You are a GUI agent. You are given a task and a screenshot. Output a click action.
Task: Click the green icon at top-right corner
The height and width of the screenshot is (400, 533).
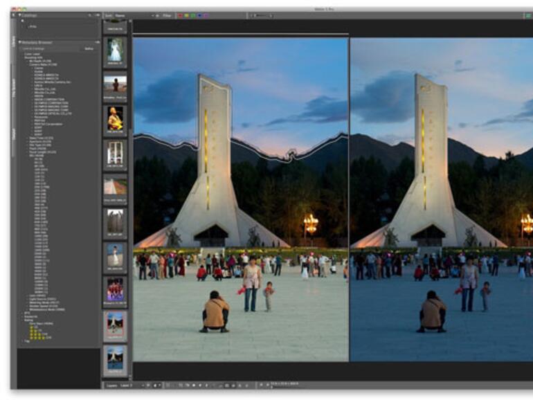[528, 15]
